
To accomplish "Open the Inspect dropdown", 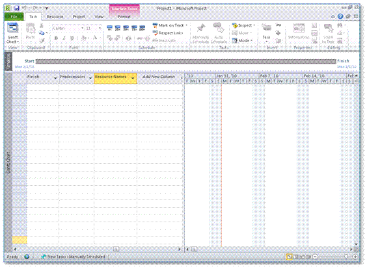I will point(243,25).
